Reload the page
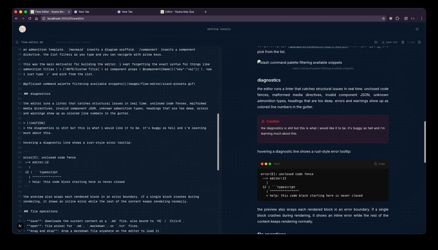 tap(30, 19)
